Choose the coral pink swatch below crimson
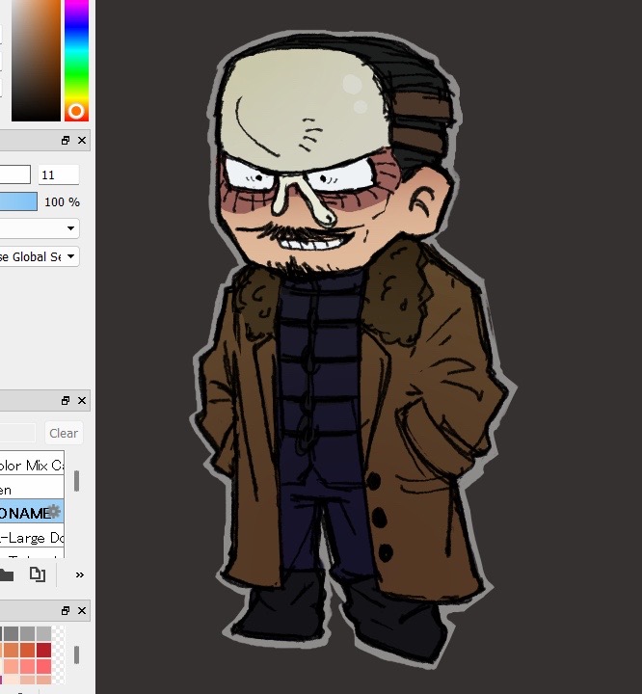This screenshot has width=642, height=694. click(43, 667)
